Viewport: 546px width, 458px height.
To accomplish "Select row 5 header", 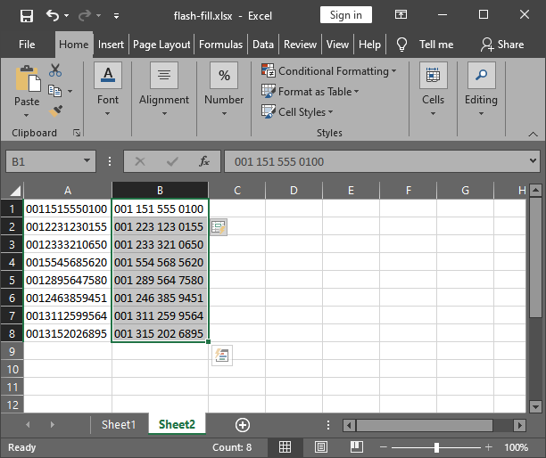I will click(x=12, y=281).
